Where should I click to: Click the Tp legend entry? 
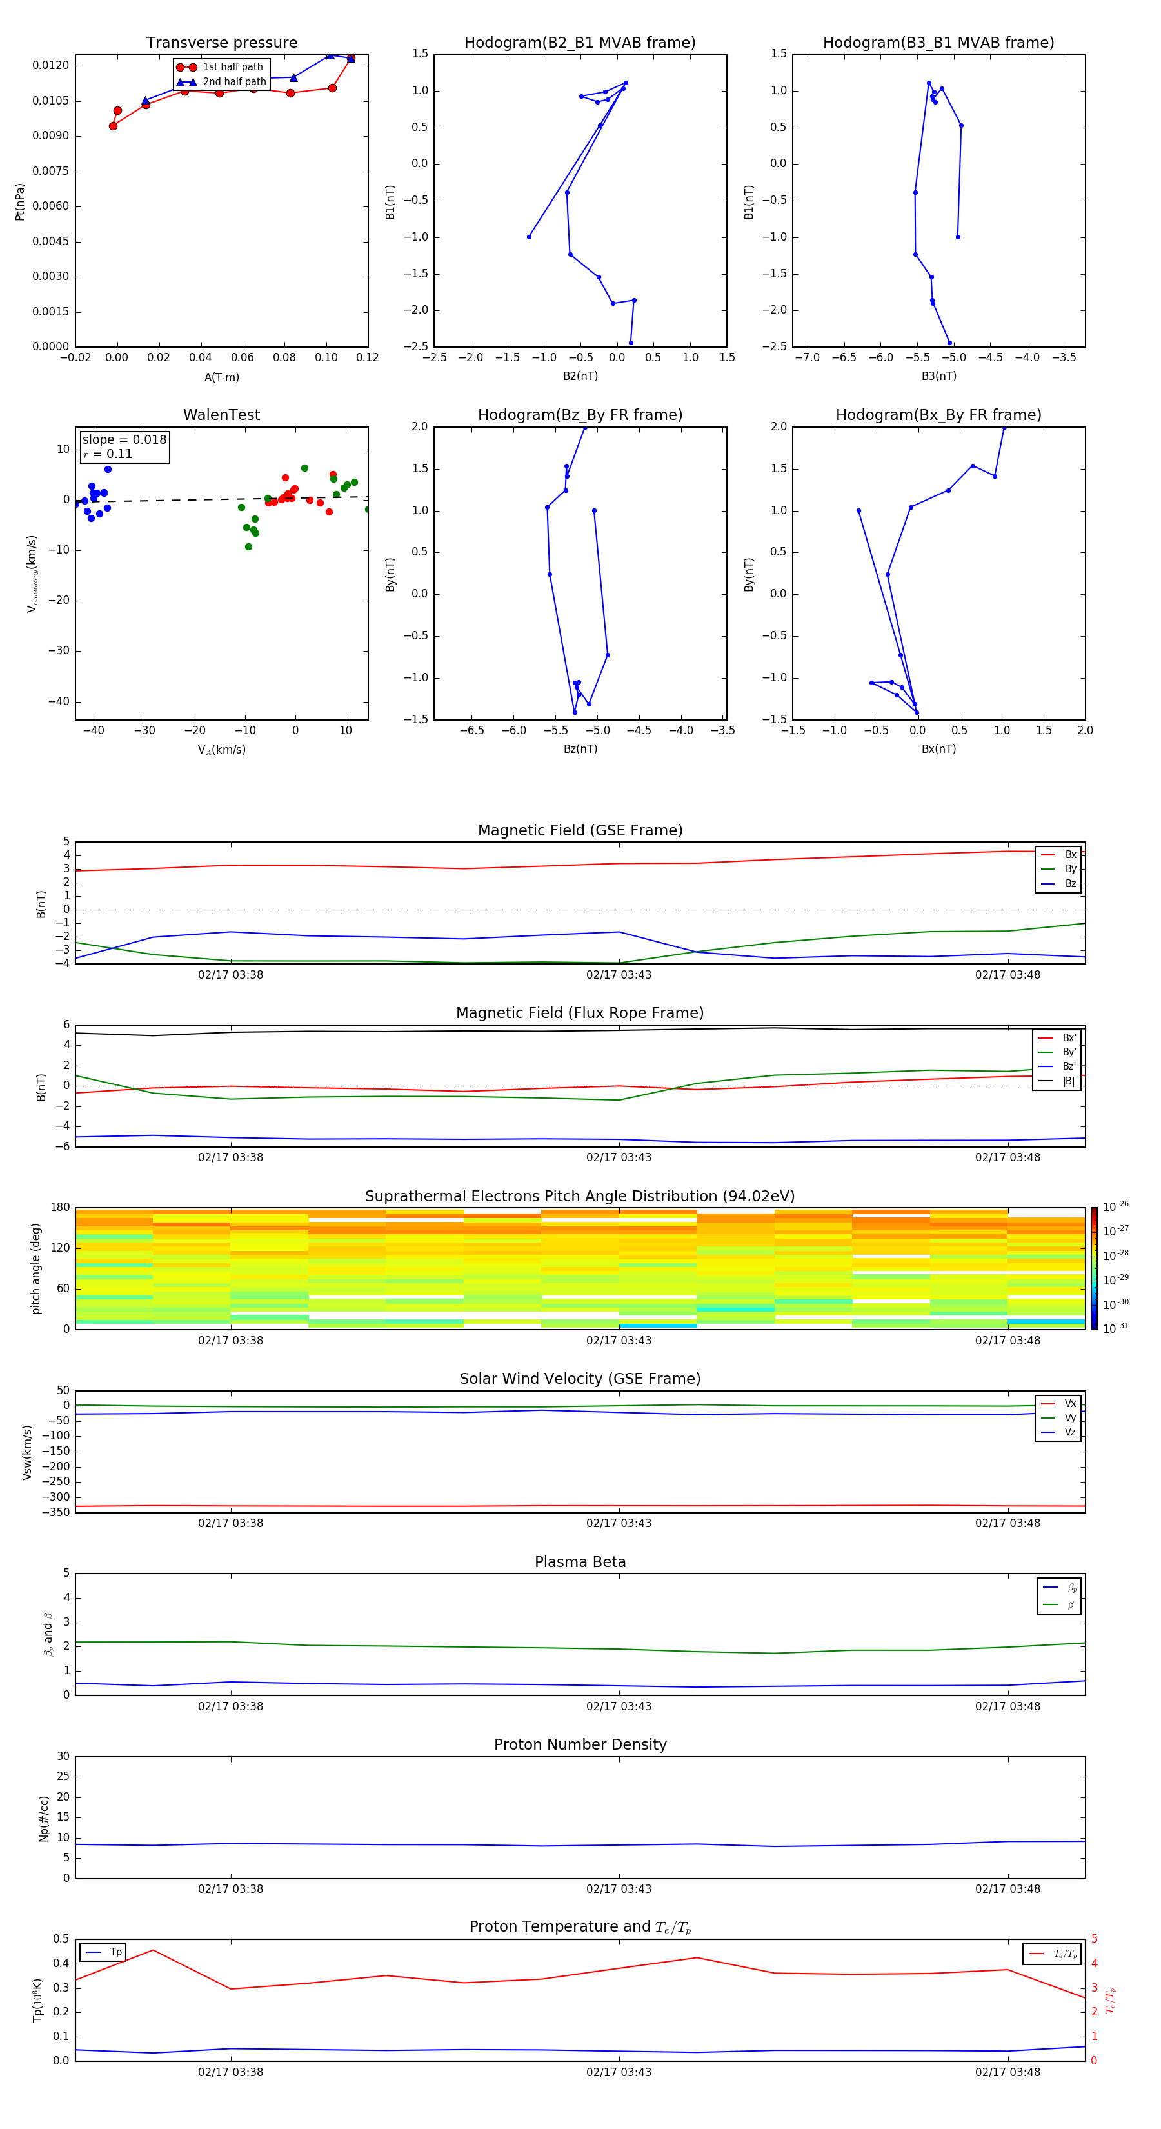pyautogui.click(x=103, y=1952)
